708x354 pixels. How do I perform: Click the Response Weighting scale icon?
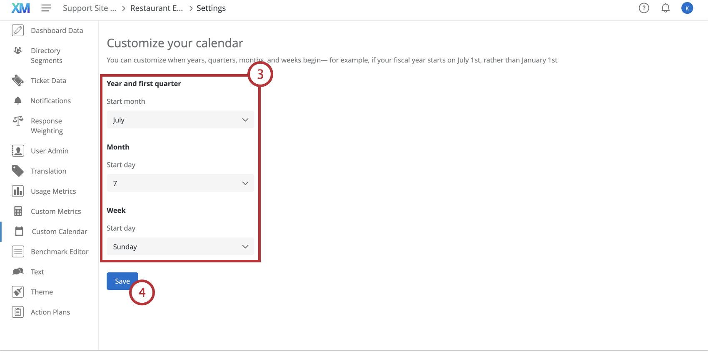pos(18,121)
